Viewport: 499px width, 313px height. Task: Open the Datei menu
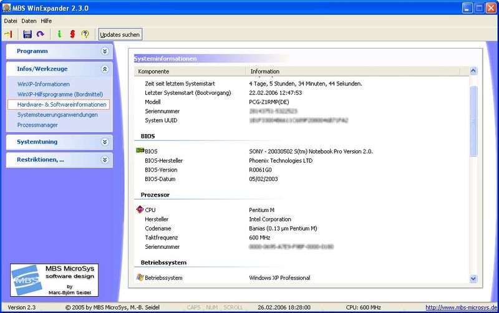click(x=11, y=21)
